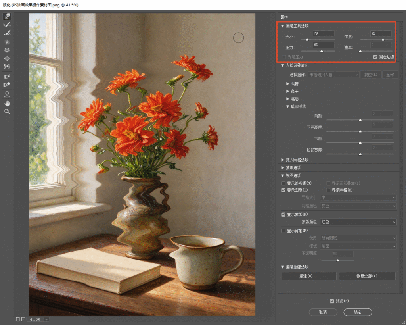Click the 压力 pressure slider handle
406x325 pixels.
322,51
